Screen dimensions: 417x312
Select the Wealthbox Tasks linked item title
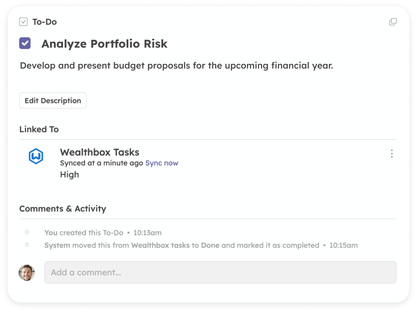tap(100, 152)
